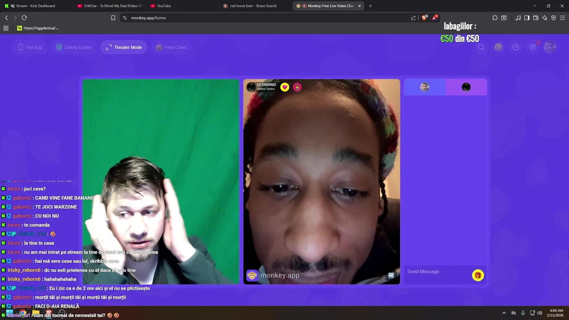Screen dimensions: 569x320
Task: Click the monkey badge icon beside the search icon
Action: pos(498,47)
